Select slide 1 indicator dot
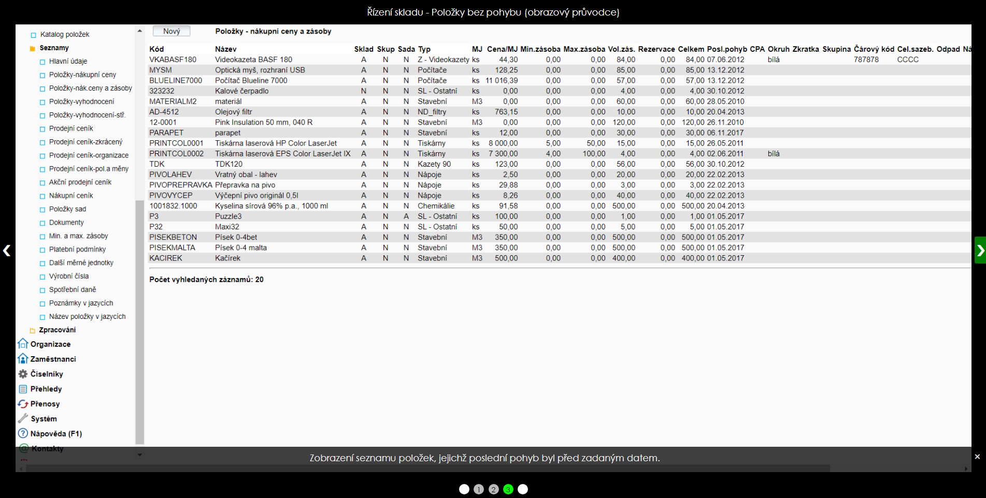 coord(479,489)
